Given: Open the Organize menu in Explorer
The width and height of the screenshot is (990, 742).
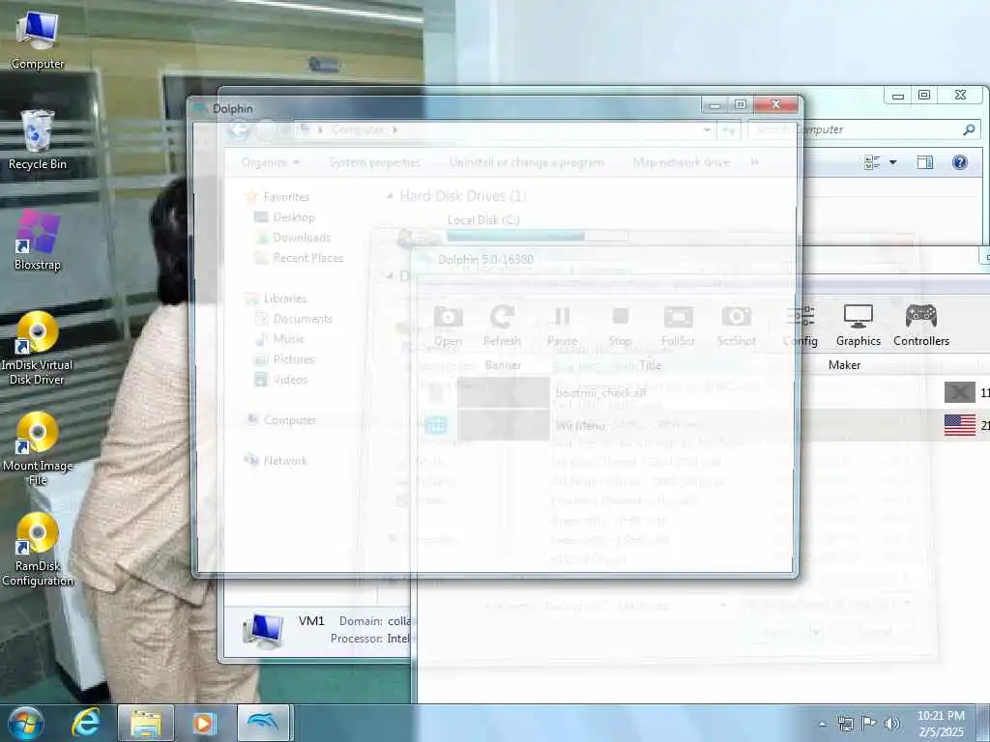Looking at the screenshot, I should pyautogui.click(x=270, y=162).
